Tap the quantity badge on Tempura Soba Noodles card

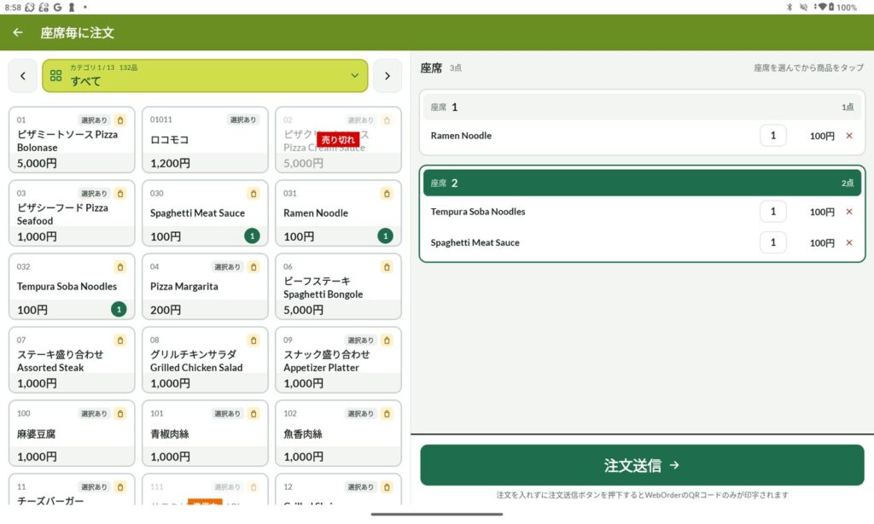[119, 309]
